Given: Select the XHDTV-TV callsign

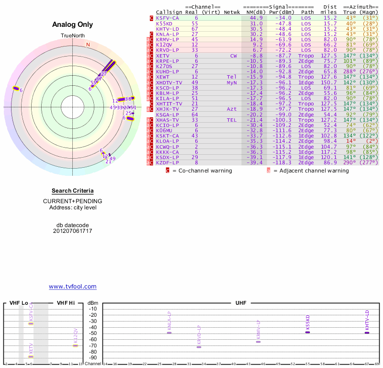Looking at the screenshot, I should (x=169, y=82).
